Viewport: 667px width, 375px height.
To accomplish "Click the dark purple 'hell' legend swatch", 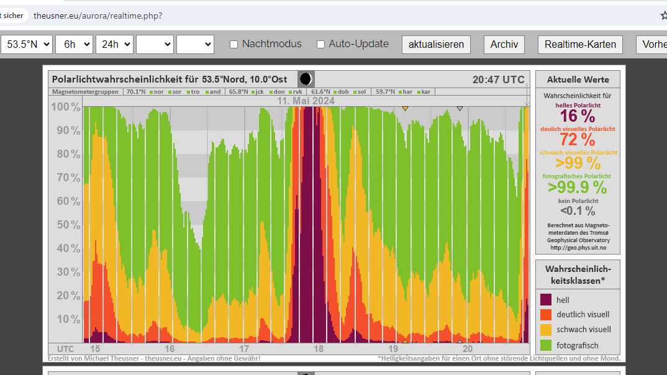I will (x=546, y=300).
